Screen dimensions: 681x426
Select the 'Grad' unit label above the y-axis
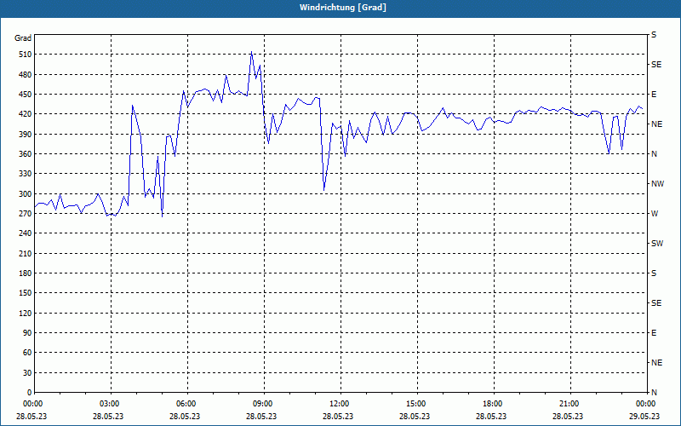(23, 38)
